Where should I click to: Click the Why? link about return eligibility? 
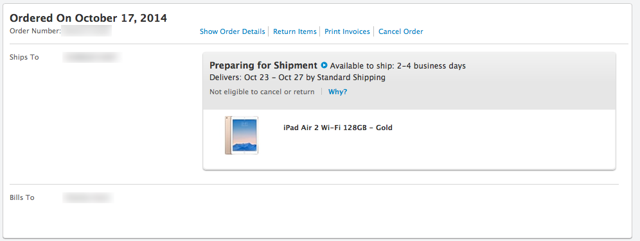tap(337, 92)
